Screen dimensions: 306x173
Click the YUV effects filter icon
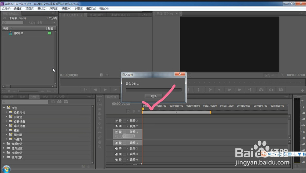coord(66,102)
